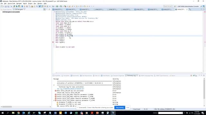
Task: Close the Dictionary Log tab
Action: tap(137, 76)
